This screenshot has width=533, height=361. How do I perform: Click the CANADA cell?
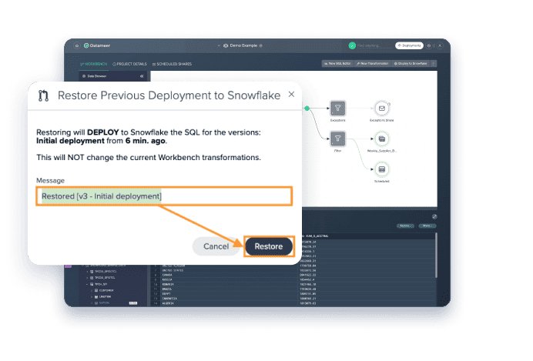point(167,276)
